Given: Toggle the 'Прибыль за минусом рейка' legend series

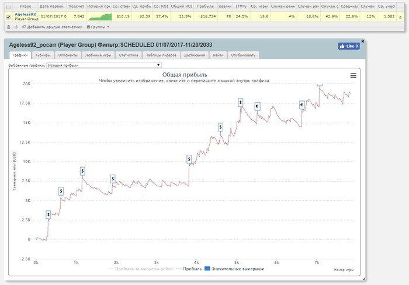Looking at the screenshot, I should point(140,269).
